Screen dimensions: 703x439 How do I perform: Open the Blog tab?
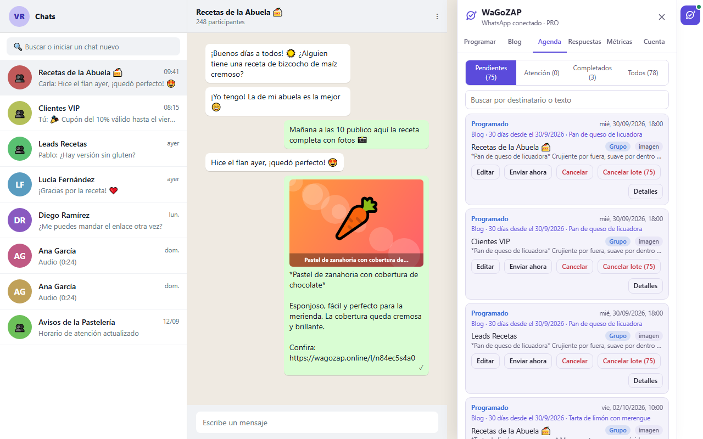515,42
